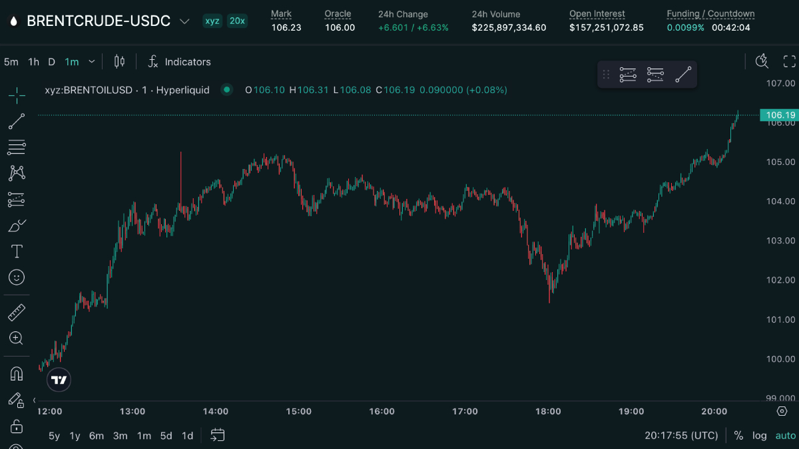The image size is (799, 449).
Task: Click the zoom in tool
Action: pos(17,338)
